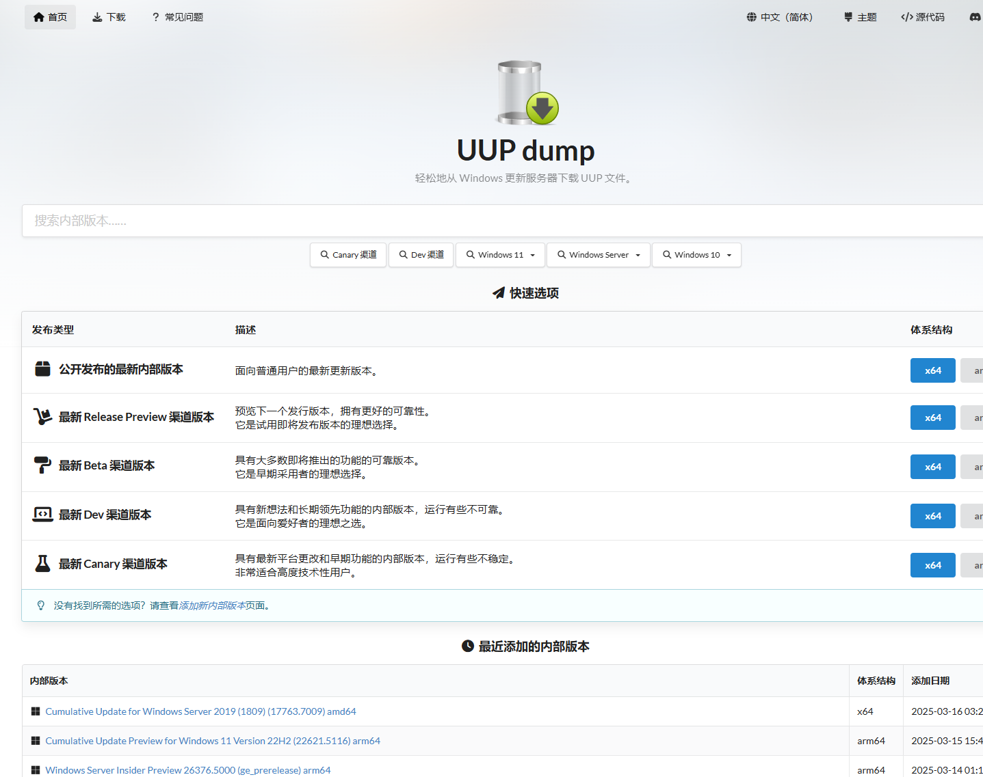Click the 发布类型 column header
Image resolution: width=983 pixels, height=777 pixels.
[53, 329]
